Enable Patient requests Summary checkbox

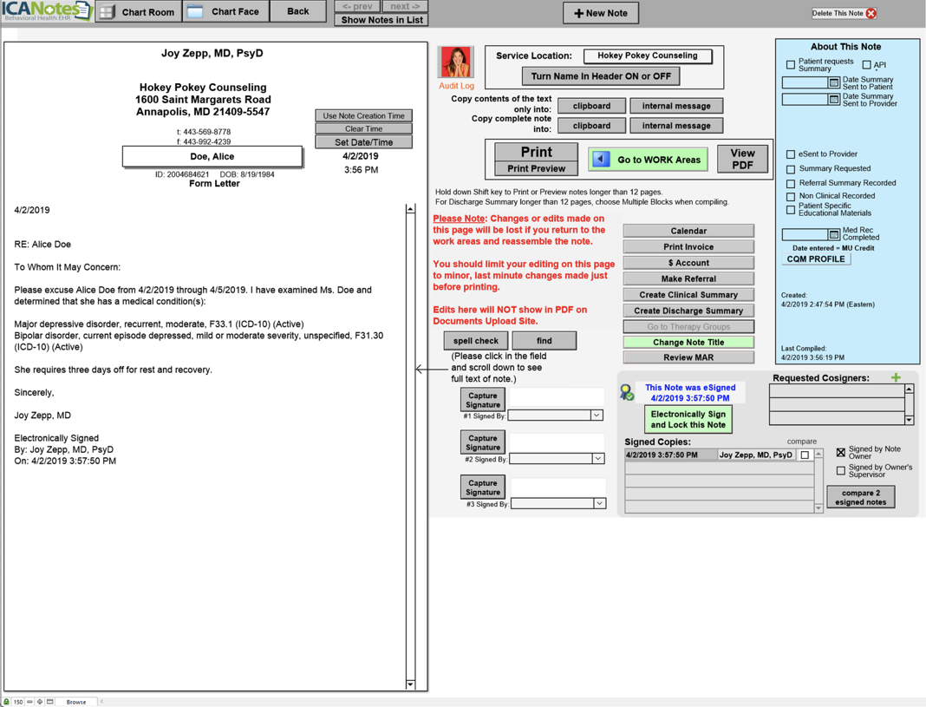[791, 65]
